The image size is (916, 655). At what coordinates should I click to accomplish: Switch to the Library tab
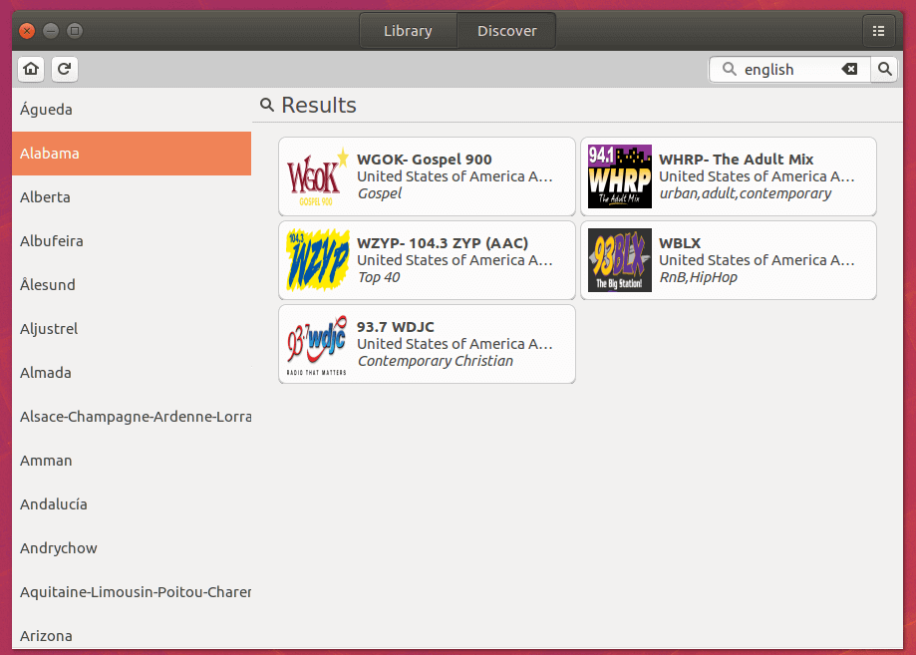408,31
